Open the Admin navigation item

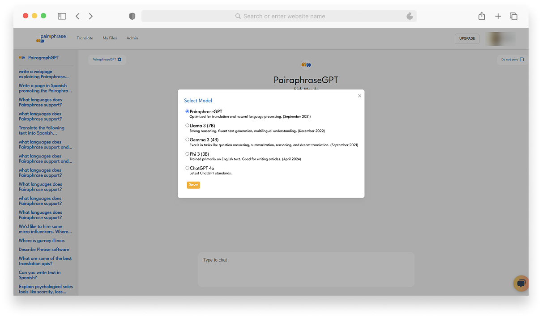132,38
